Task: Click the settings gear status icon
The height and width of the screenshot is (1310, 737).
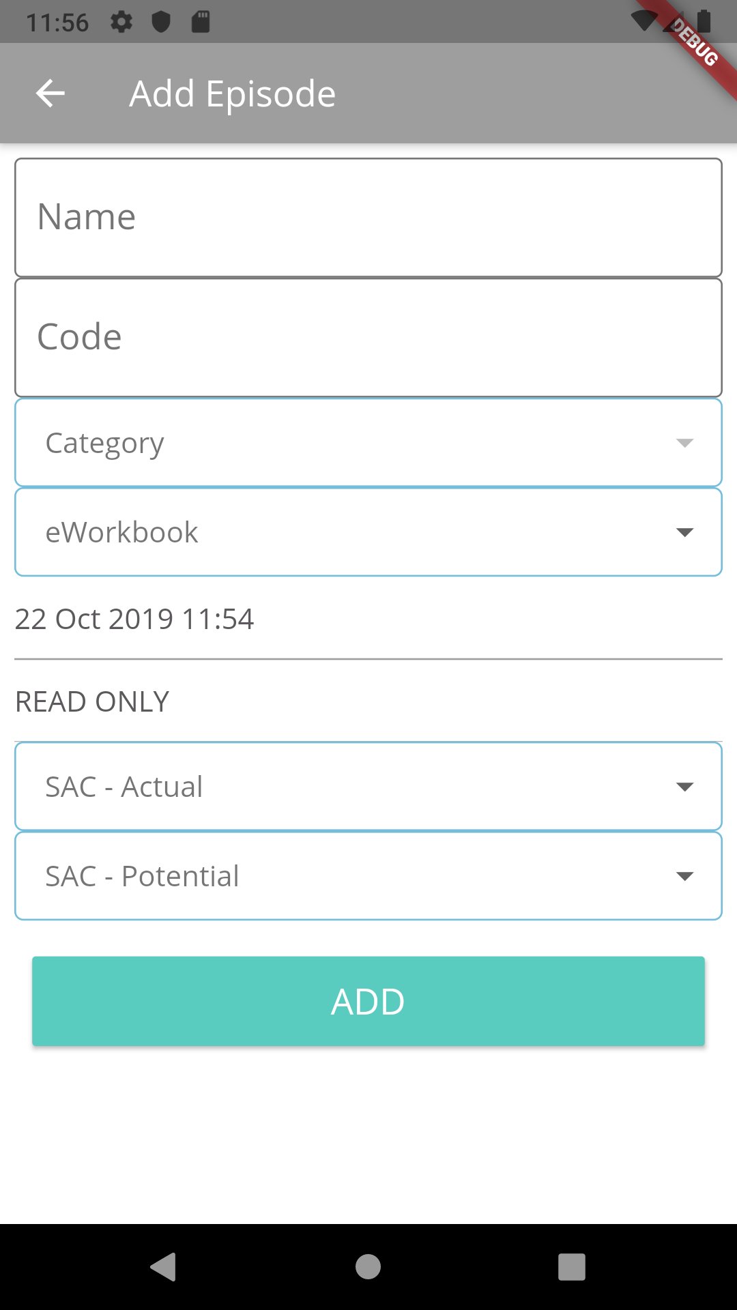Action: pos(121,23)
